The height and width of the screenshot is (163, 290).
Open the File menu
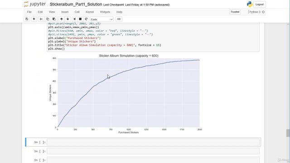pos(29,12)
